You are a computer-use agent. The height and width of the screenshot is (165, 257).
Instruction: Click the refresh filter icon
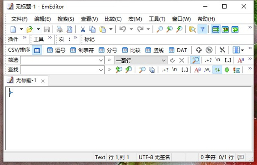pos(172,60)
